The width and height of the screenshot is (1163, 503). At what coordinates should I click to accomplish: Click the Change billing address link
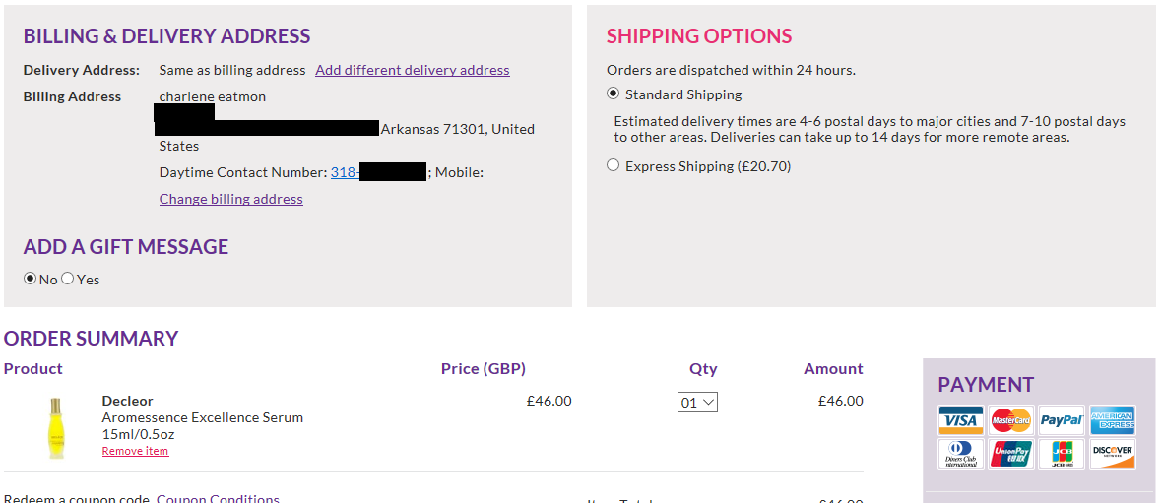click(230, 199)
